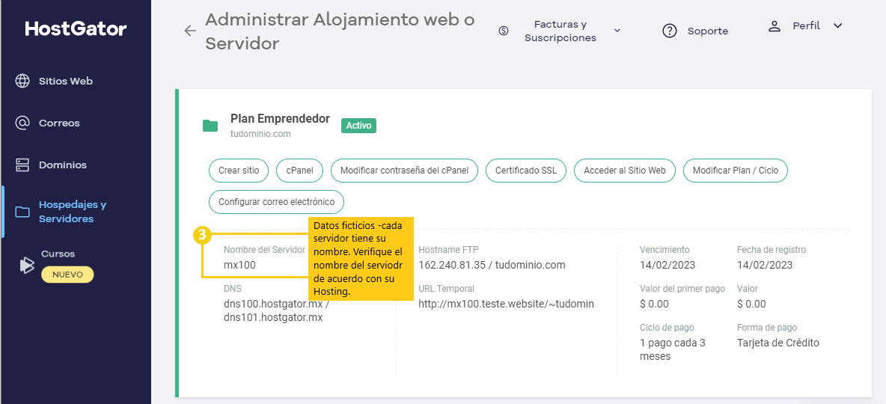The width and height of the screenshot is (886, 404).
Task: Click the user profile avatar icon
Action: [774, 25]
